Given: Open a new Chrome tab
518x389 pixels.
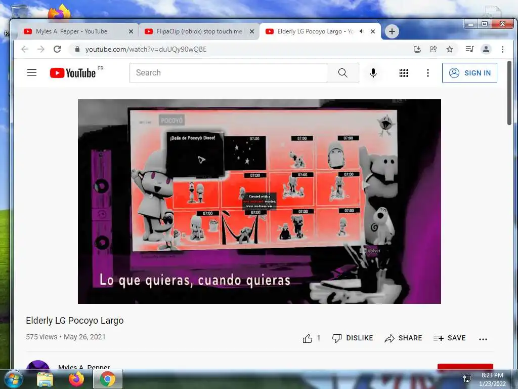Looking at the screenshot, I should (x=392, y=31).
